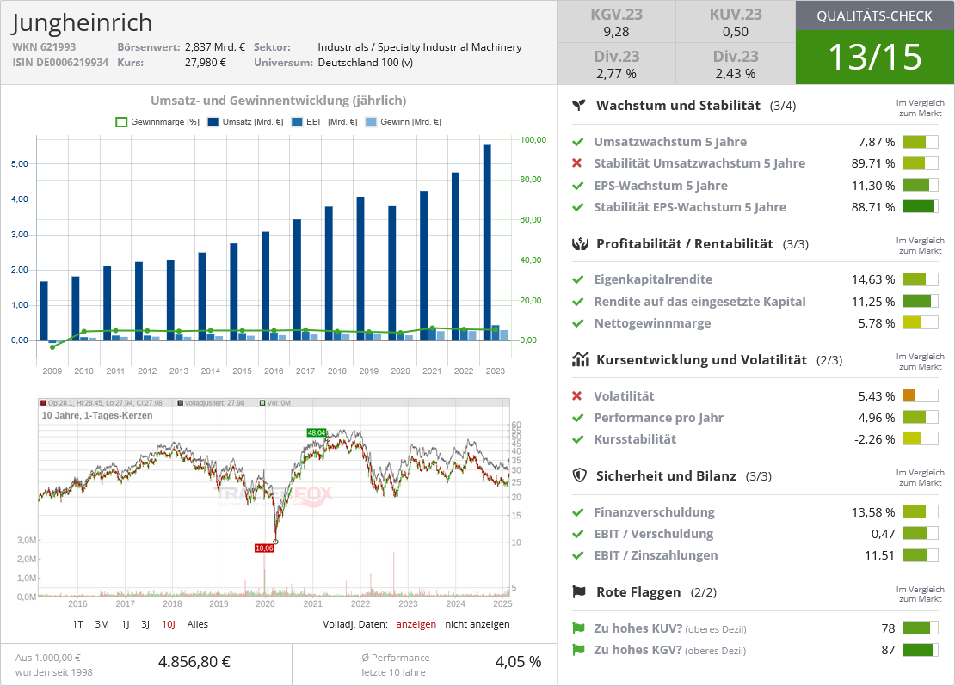Image resolution: width=955 pixels, height=686 pixels.
Task: Select the 1T chart timeframe
Action: coord(77,624)
